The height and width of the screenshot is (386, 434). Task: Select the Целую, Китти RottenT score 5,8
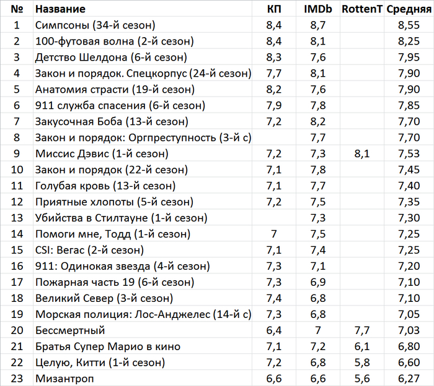[x=362, y=362]
